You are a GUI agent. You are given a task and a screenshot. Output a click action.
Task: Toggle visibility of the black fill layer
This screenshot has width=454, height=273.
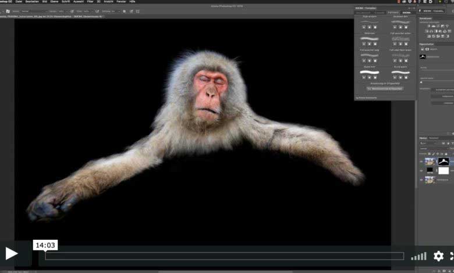pyautogui.click(x=421, y=171)
